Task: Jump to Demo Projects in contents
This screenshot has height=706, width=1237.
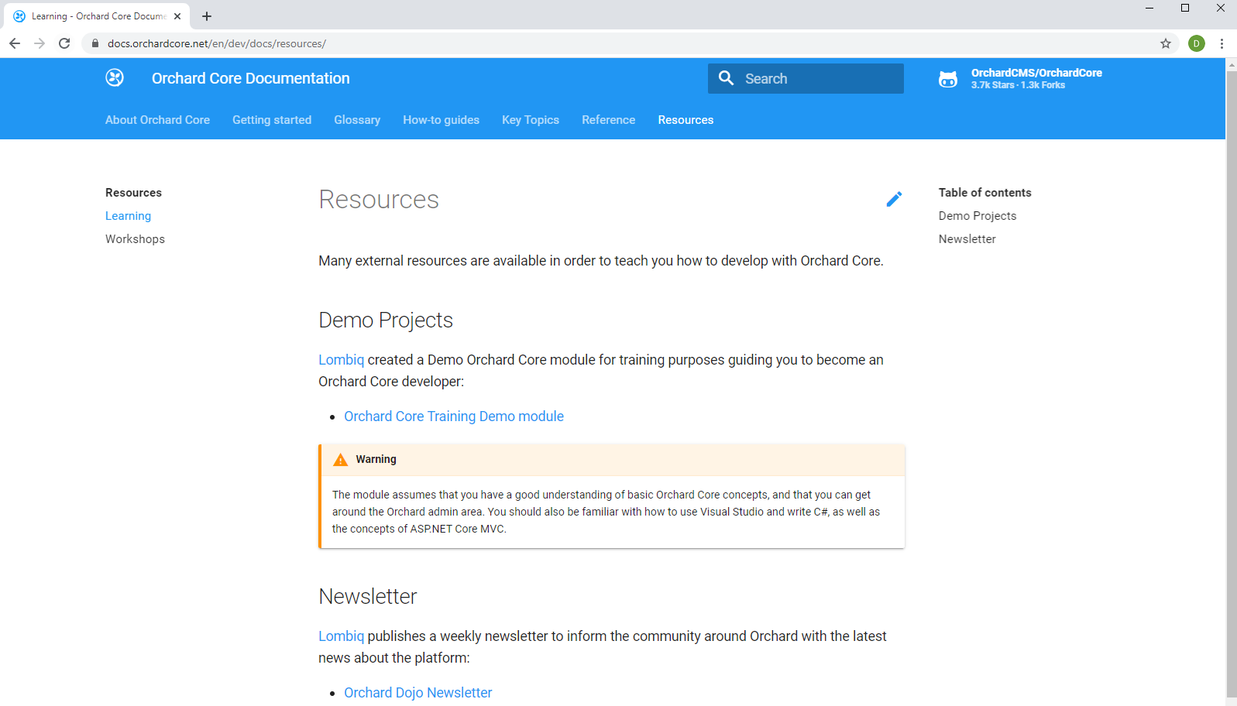Action: pos(978,216)
